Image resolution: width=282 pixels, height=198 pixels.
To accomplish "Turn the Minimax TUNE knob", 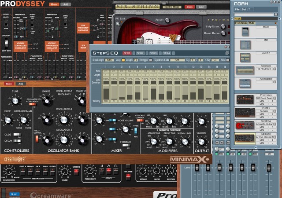I will point(15,101).
